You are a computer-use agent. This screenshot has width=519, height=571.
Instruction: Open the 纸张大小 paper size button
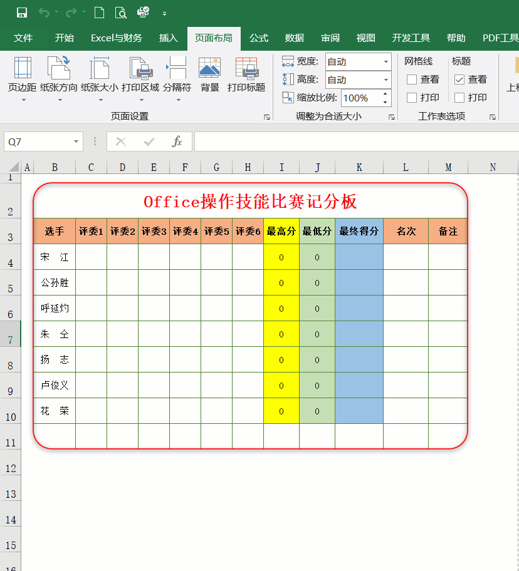(x=100, y=79)
